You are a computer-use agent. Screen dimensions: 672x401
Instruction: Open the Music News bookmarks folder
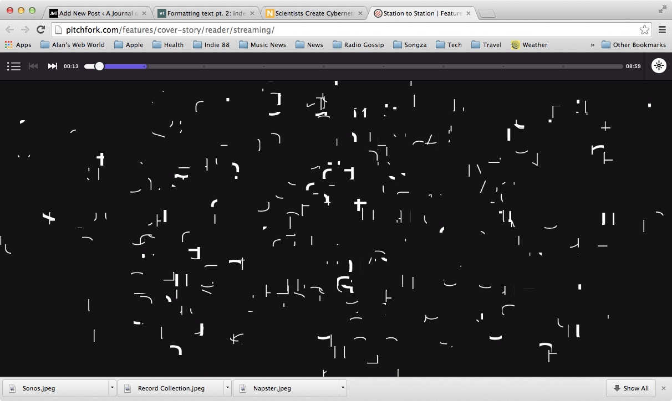click(262, 45)
